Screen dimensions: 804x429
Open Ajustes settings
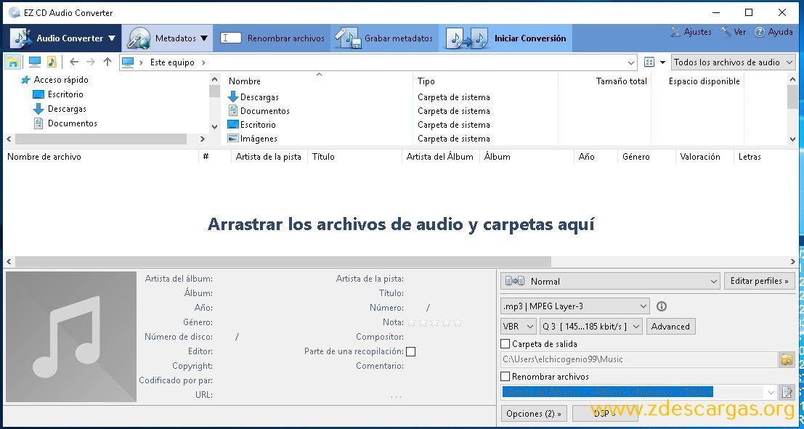click(691, 32)
